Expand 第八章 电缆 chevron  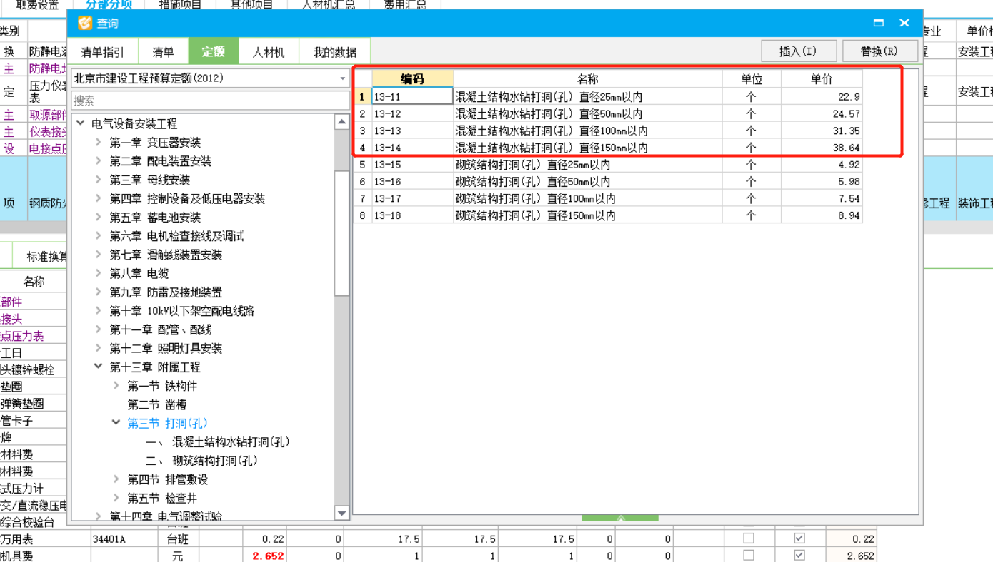99,273
